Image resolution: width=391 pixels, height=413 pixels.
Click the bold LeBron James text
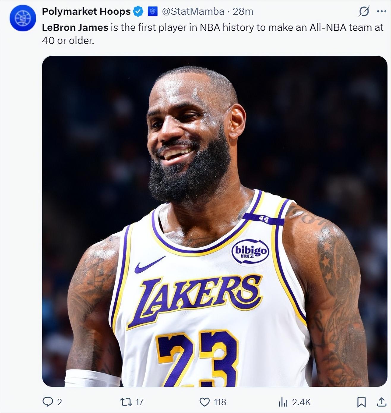point(75,28)
